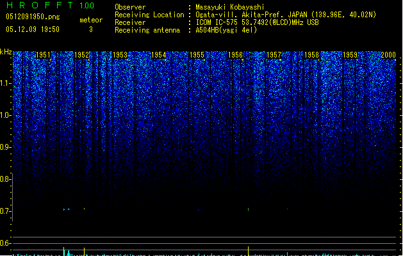Screen dimensions: 403x256
Task: Click the 1953 time marker
Action: click(x=120, y=55)
